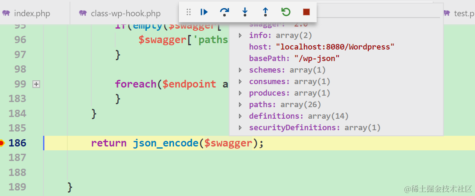Expand the consumes array entry
Viewport: 475px width, 196px height.
pos(240,82)
